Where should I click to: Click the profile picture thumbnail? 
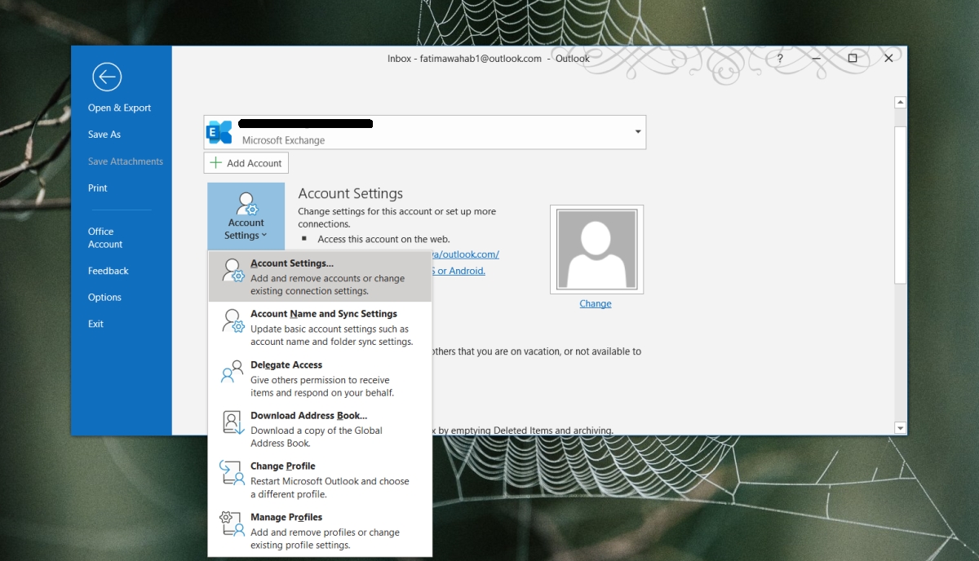[x=596, y=249]
